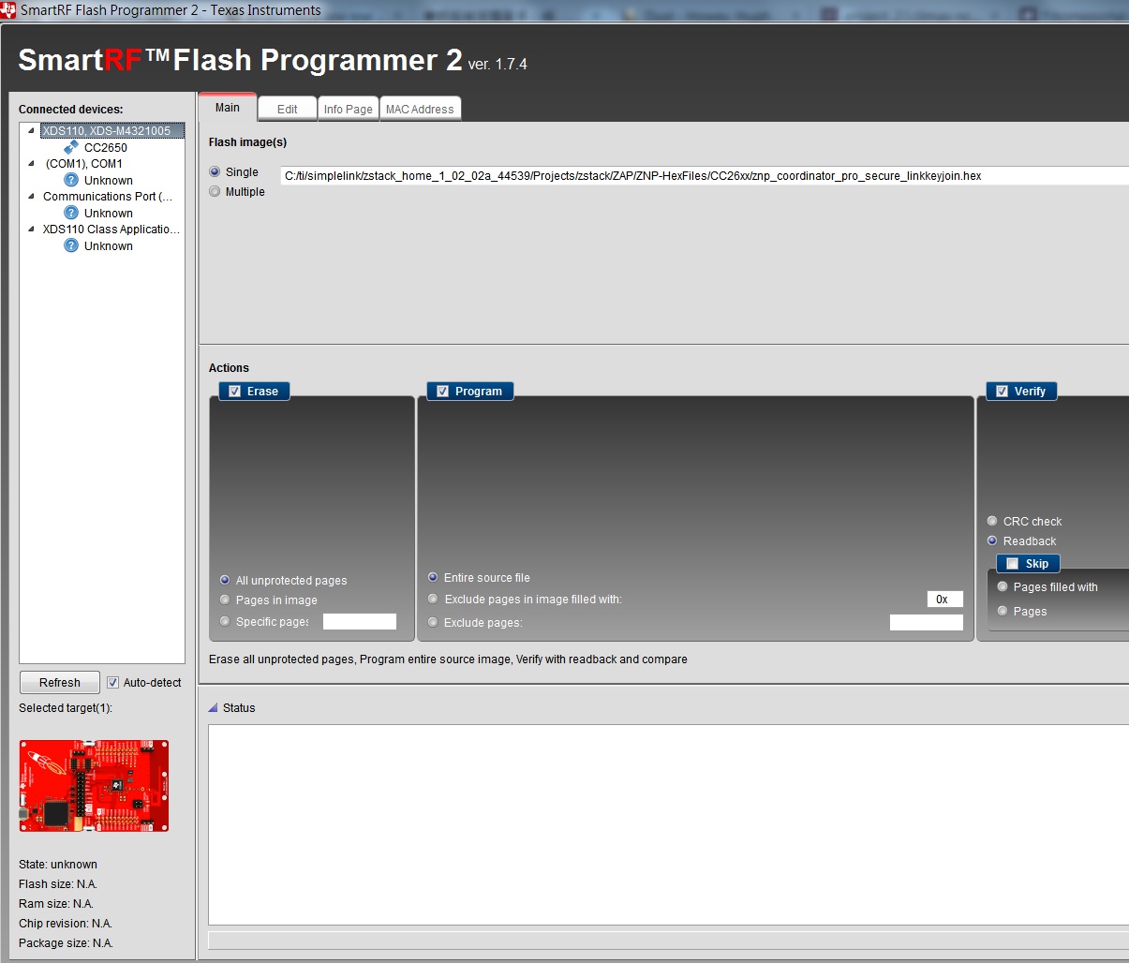Select the CRC check verify option
The image size is (1129, 963).
tap(992, 522)
